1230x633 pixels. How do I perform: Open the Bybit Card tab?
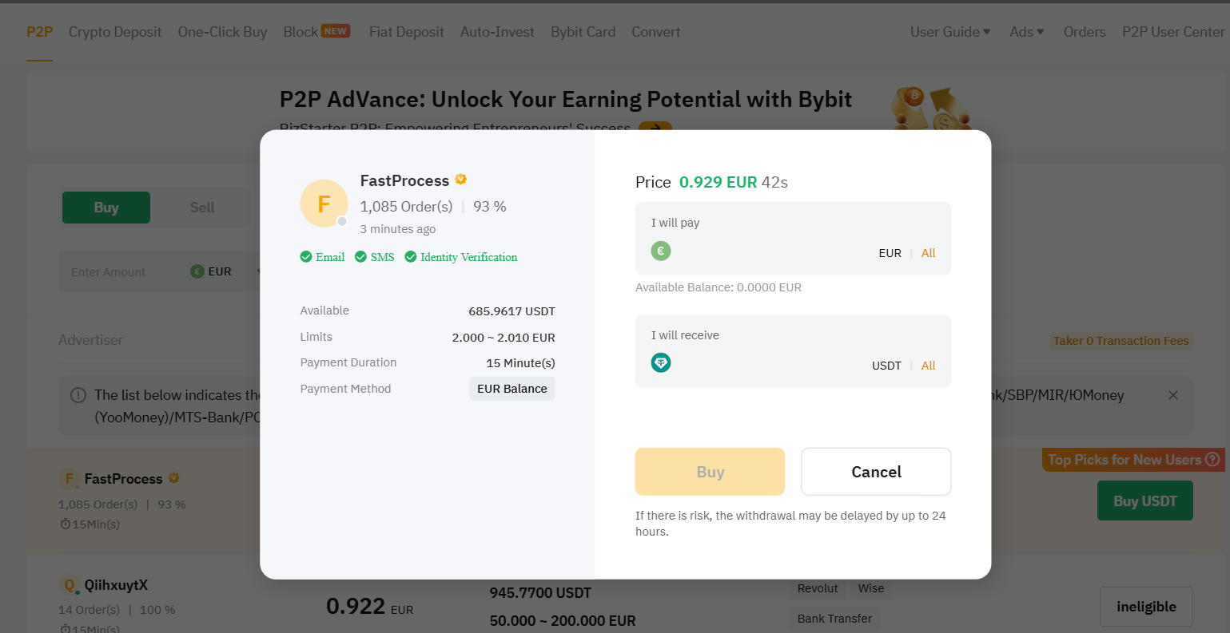tap(583, 32)
